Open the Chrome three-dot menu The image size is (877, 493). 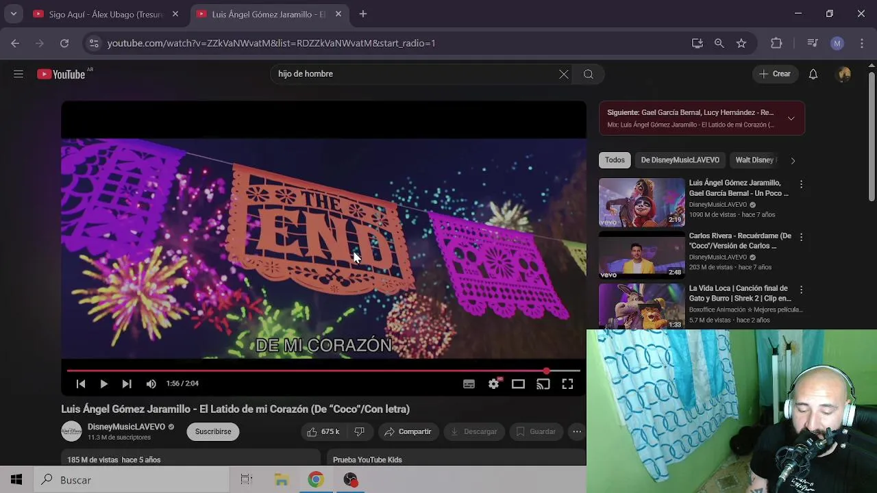[862, 43]
